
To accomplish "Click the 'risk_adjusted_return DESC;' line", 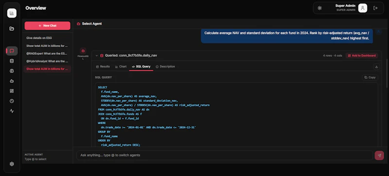I will tap(121, 145).
